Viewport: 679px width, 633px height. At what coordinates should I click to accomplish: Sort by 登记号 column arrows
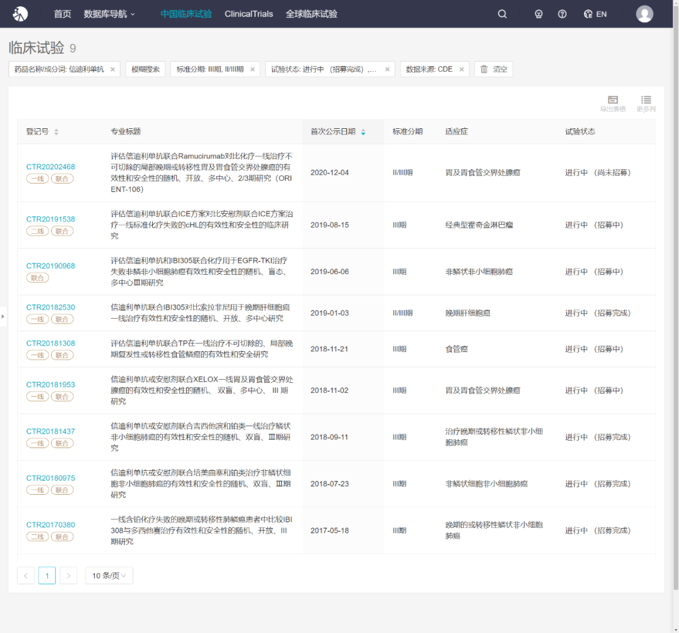pyautogui.click(x=57, y=132)
